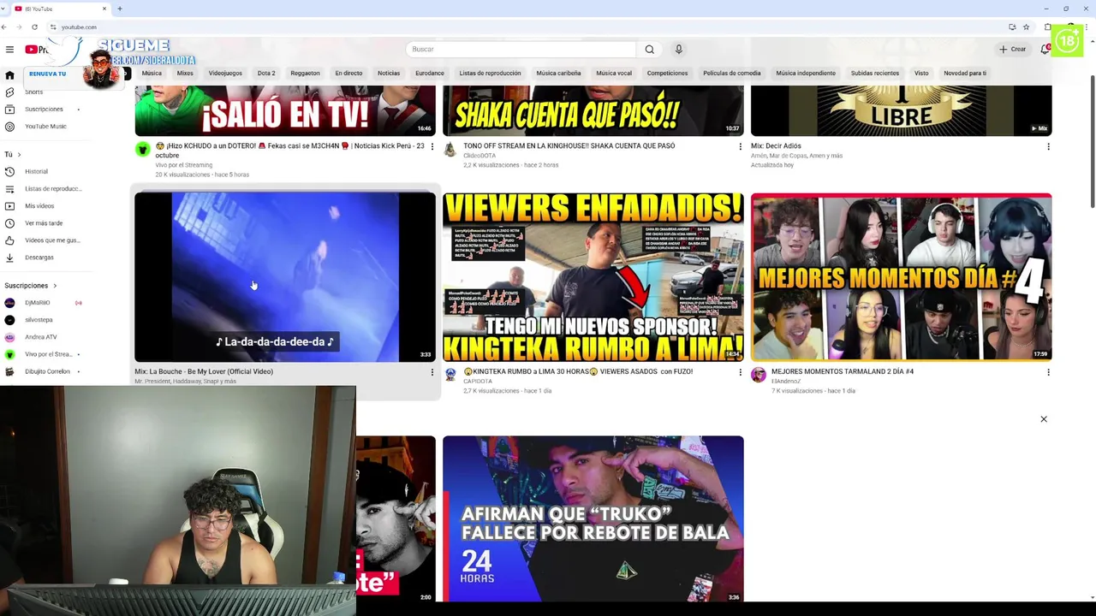Click the magnifier search button
The height and width of the screenshot is (616, 1096).
[x=649, y=50]
